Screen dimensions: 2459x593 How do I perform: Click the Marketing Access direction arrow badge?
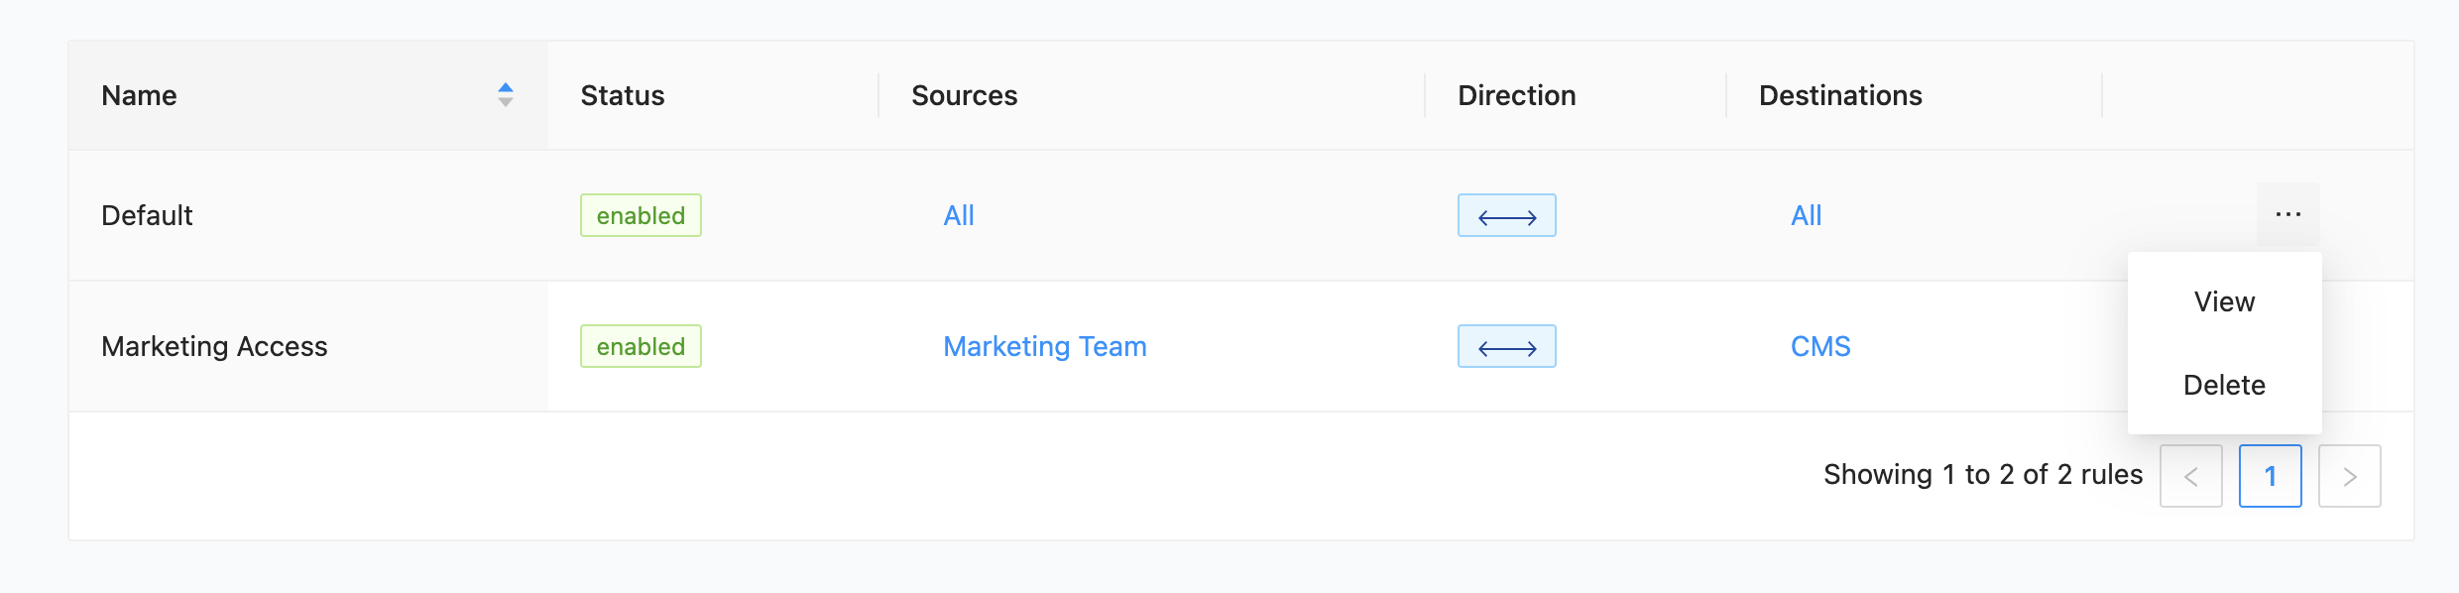[x=1506, y=347]
